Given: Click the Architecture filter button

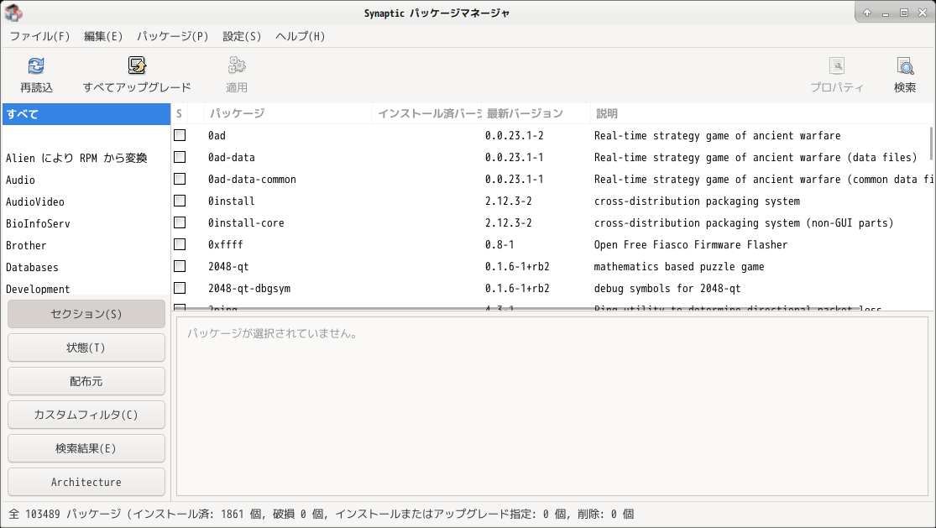Looking at the screenshot, I should [86, 482].
